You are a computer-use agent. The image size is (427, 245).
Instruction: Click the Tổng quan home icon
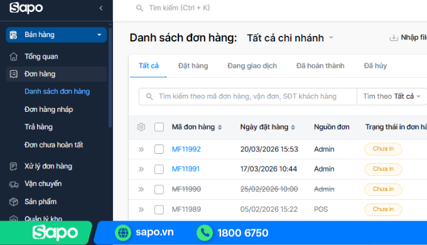[x=14, y=57]
